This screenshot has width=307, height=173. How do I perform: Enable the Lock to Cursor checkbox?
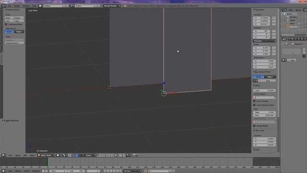(x=255, y=101)
